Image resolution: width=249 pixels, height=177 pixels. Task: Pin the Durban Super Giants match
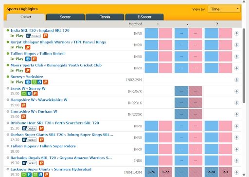[236, 138]
